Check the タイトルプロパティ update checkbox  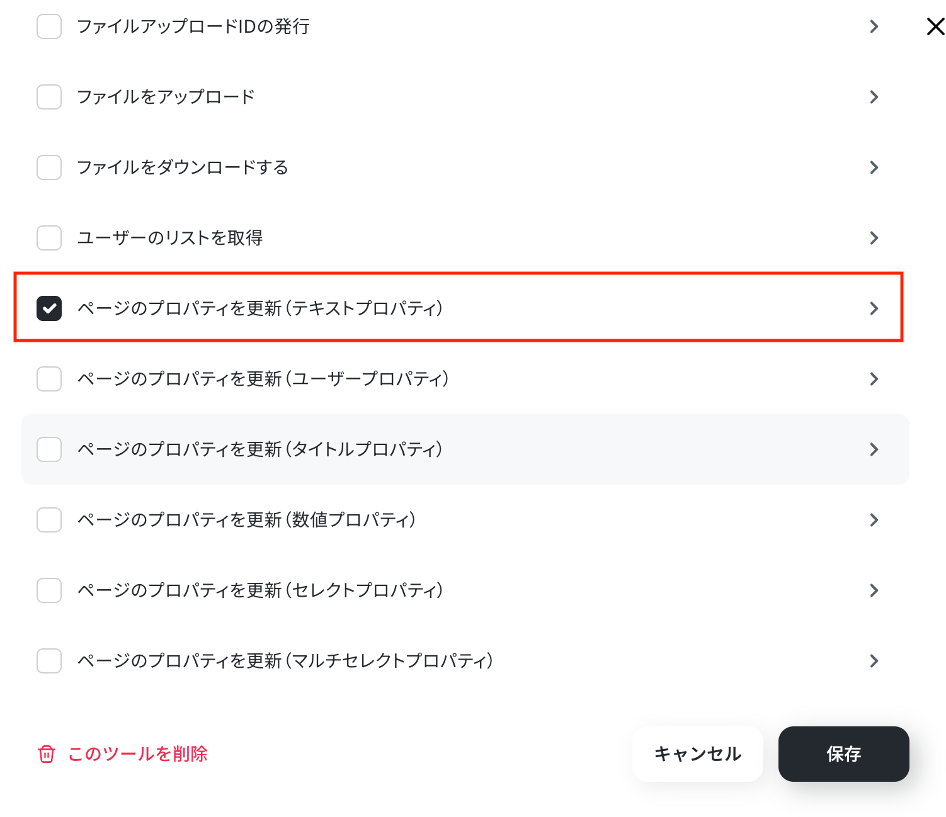[x=49, y=449]
